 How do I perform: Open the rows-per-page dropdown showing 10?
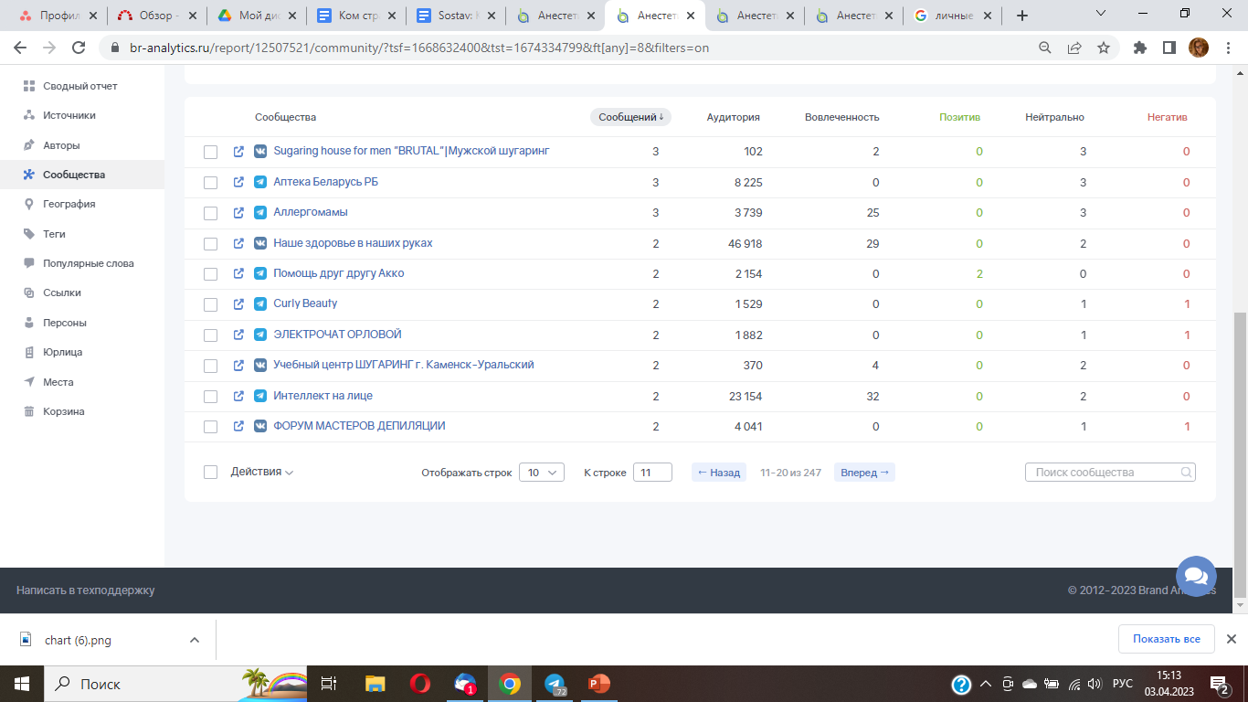pyautogui.click(x=541, y=473)
